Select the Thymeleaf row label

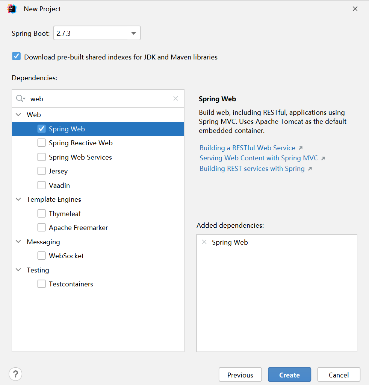tap(65, 214)
